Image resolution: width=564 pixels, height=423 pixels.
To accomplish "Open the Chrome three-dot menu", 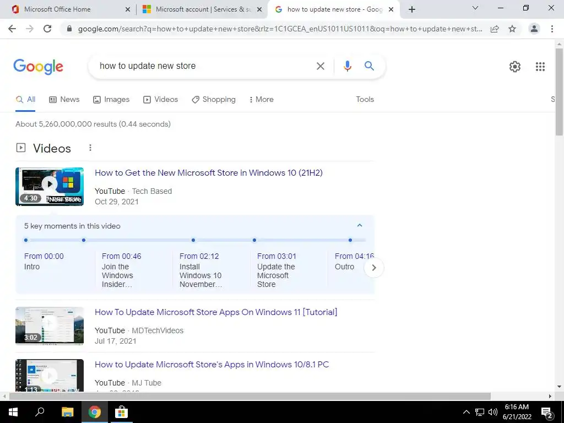I will [552, 29].
